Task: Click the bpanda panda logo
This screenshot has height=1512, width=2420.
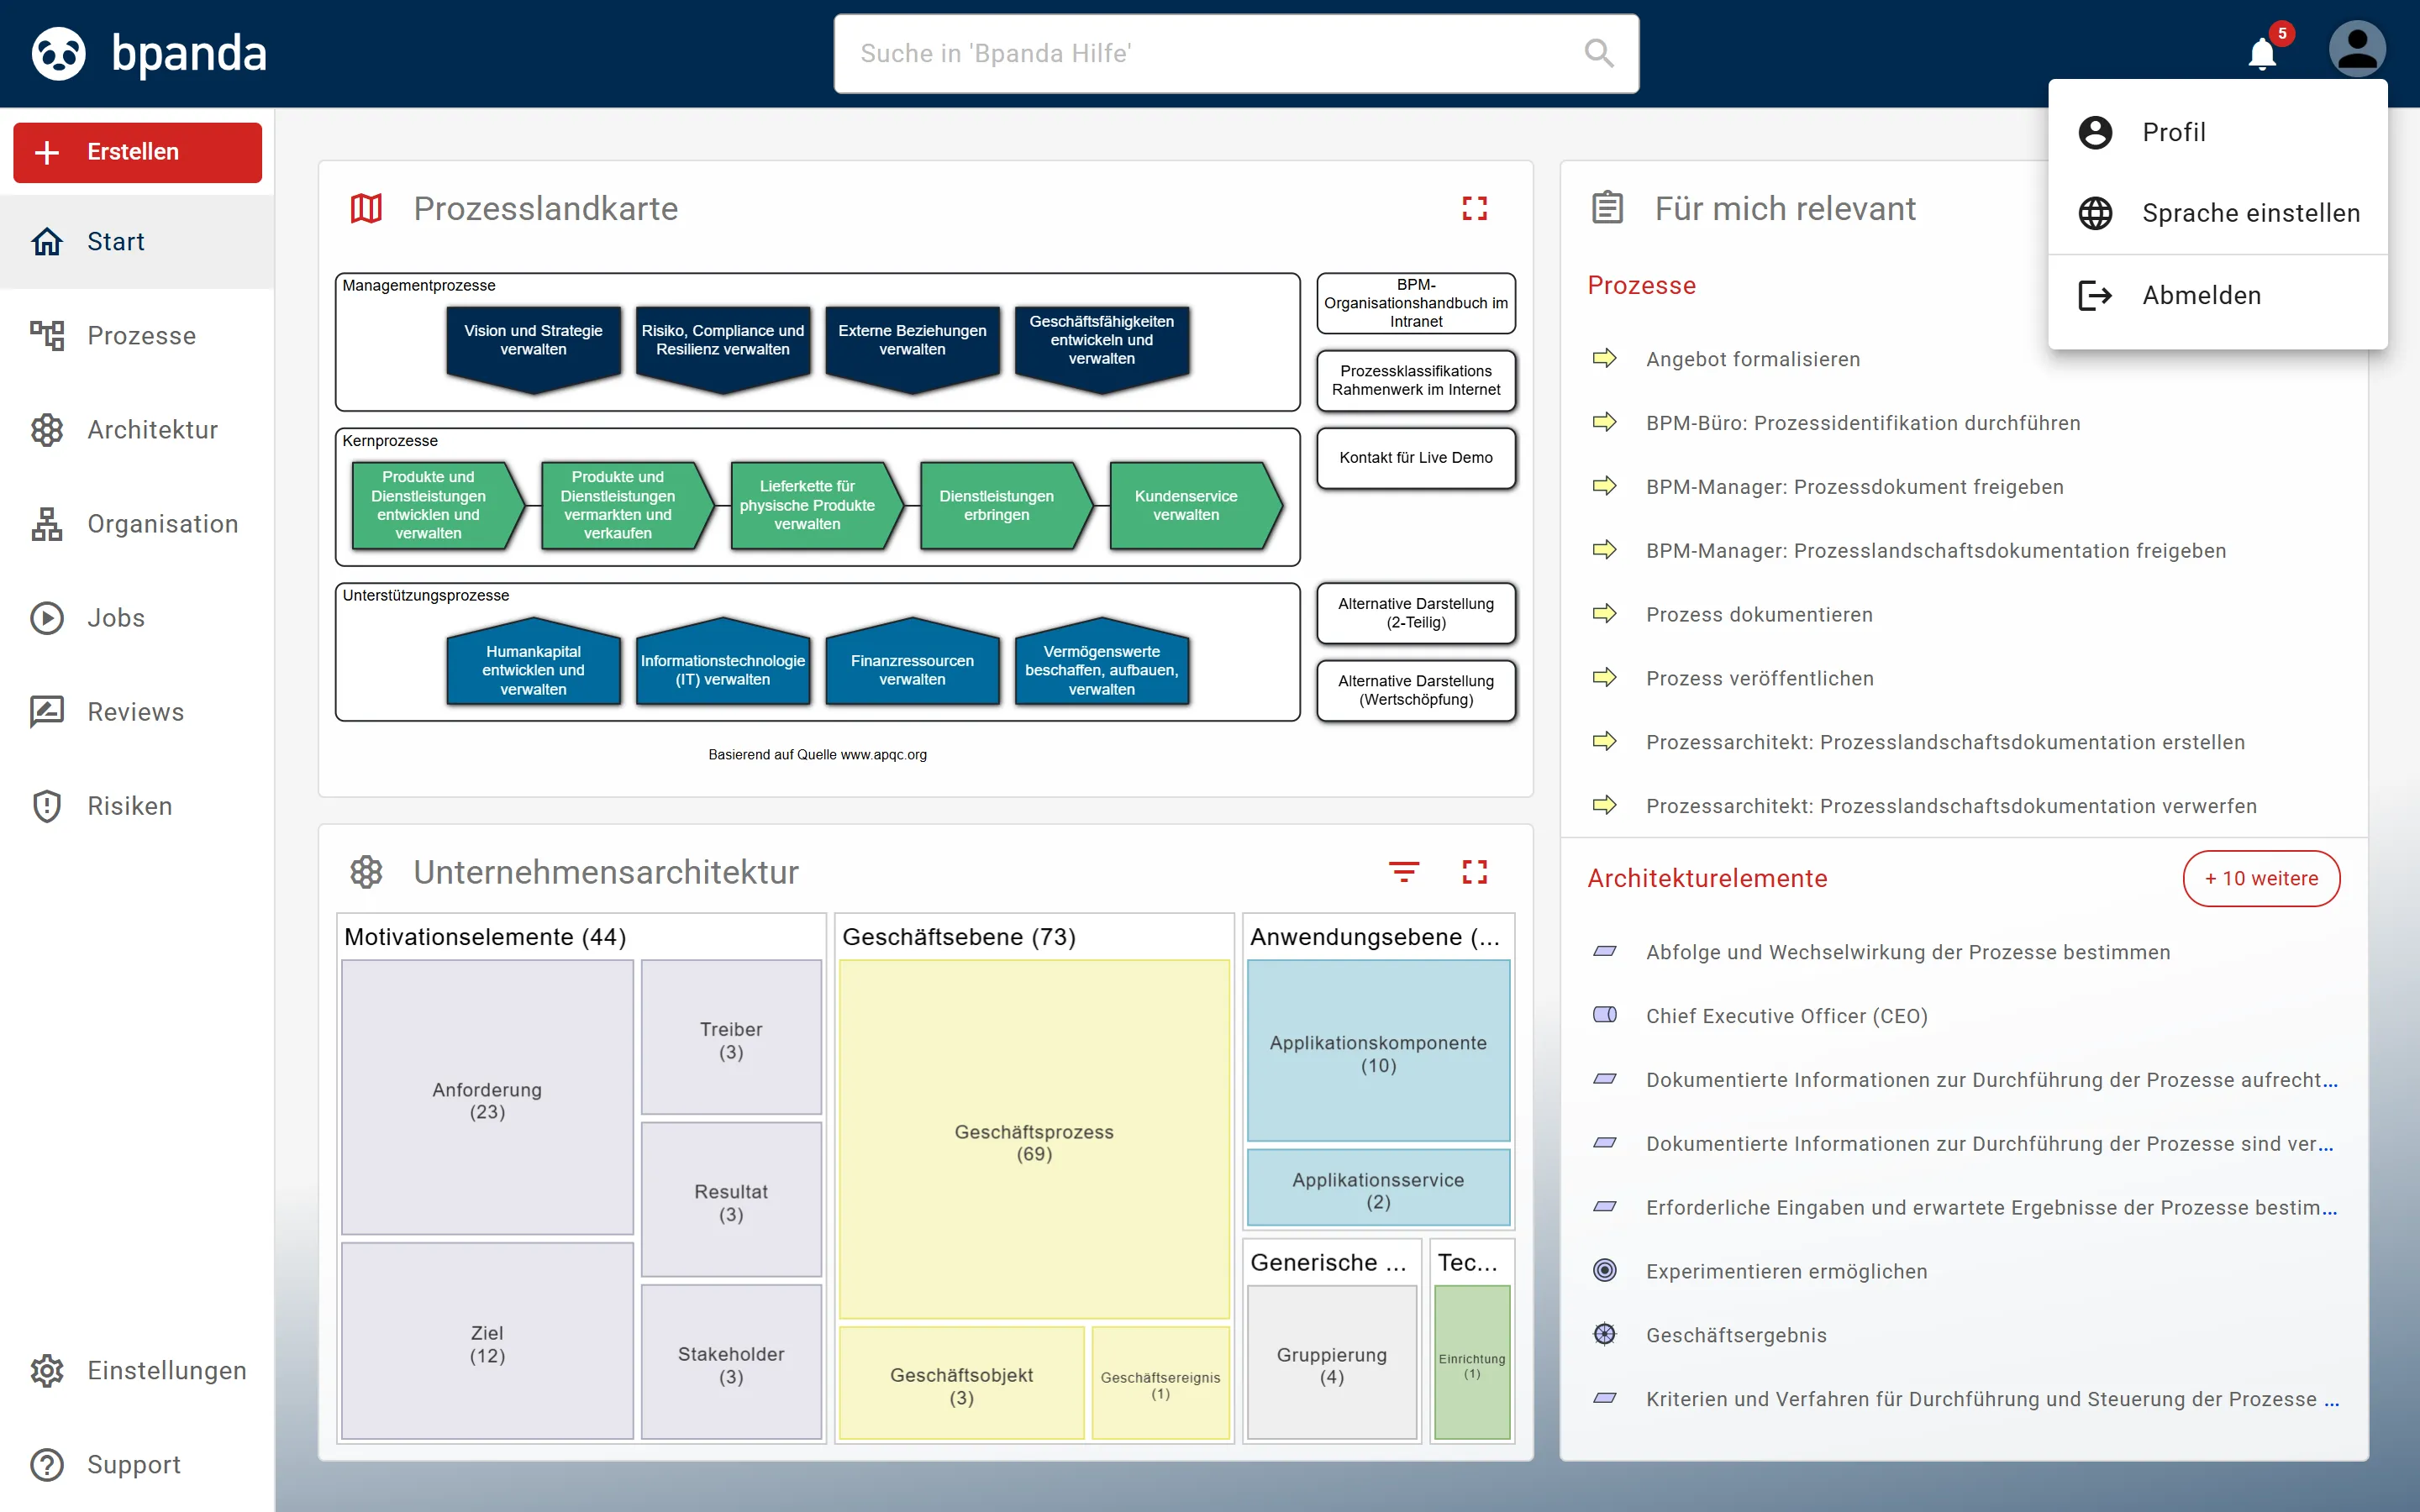Action: point(59,53)
